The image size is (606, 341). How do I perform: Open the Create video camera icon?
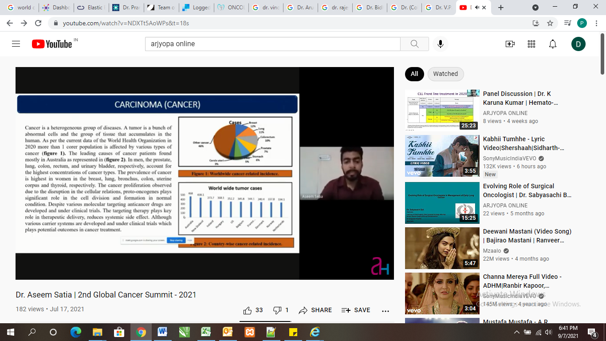point(510,44)
